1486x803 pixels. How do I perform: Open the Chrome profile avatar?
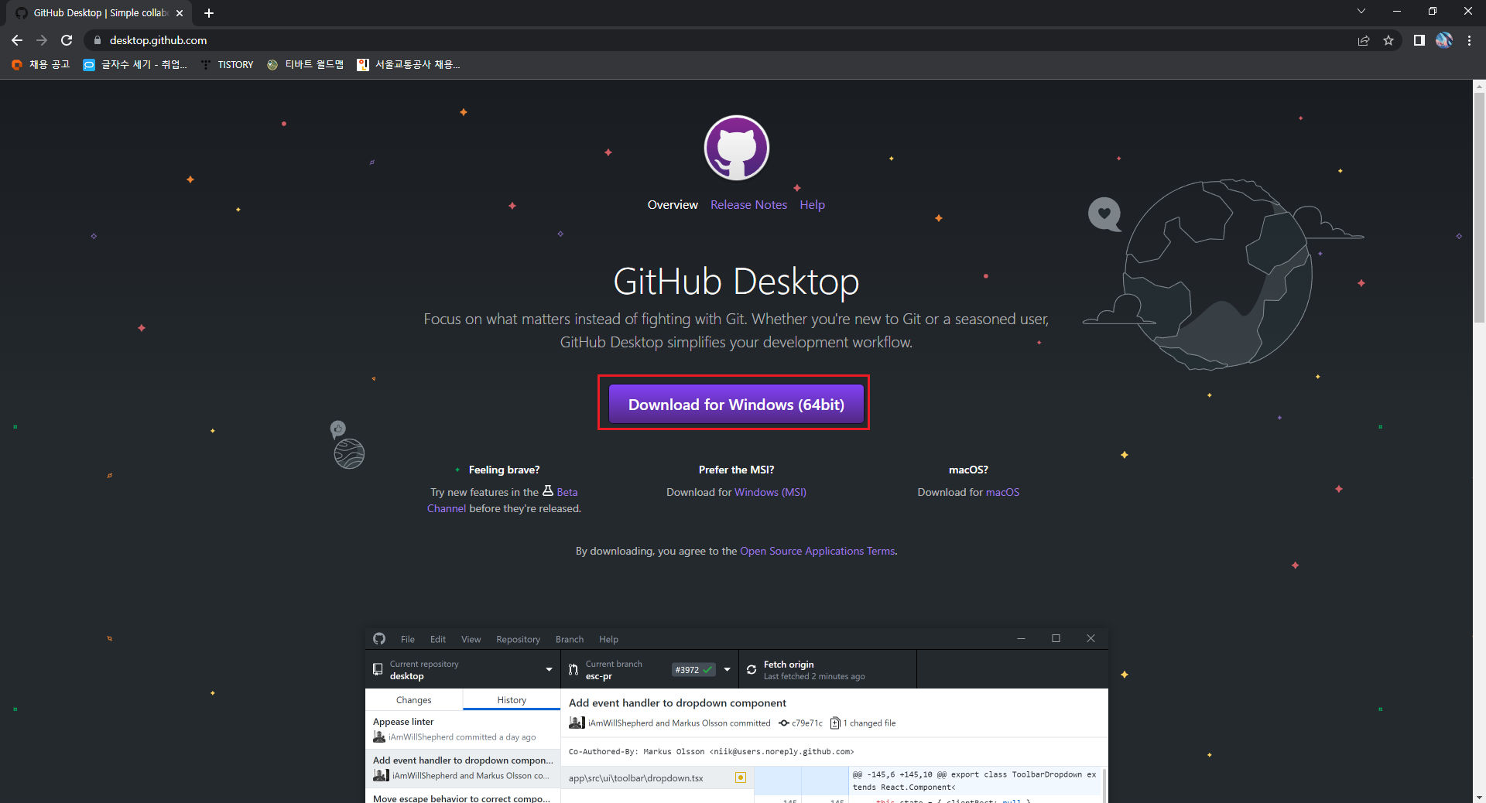(1444, 40)
